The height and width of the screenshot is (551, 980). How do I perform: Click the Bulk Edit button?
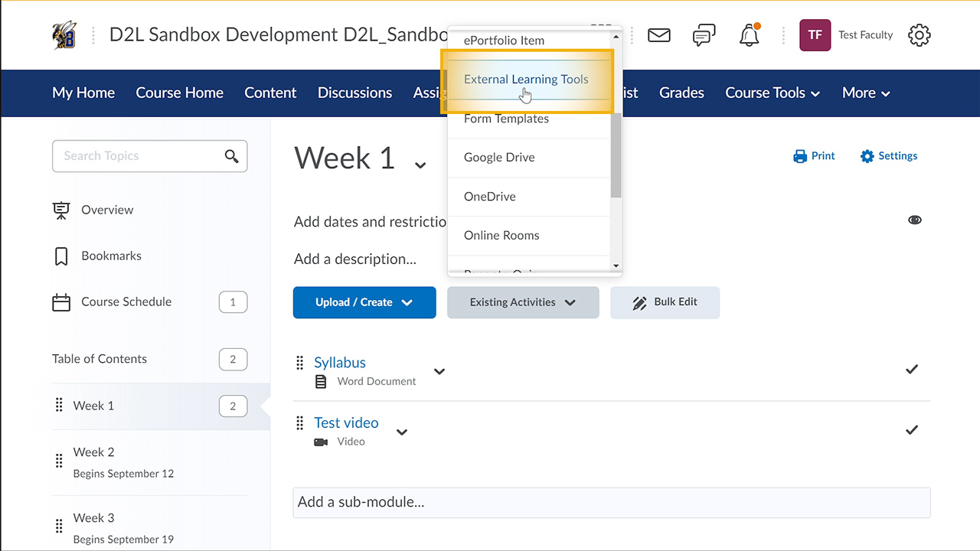click(665, 302)
